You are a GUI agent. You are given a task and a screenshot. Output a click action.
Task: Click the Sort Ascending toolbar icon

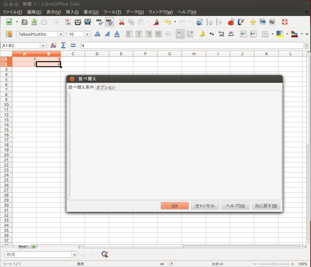209,22
